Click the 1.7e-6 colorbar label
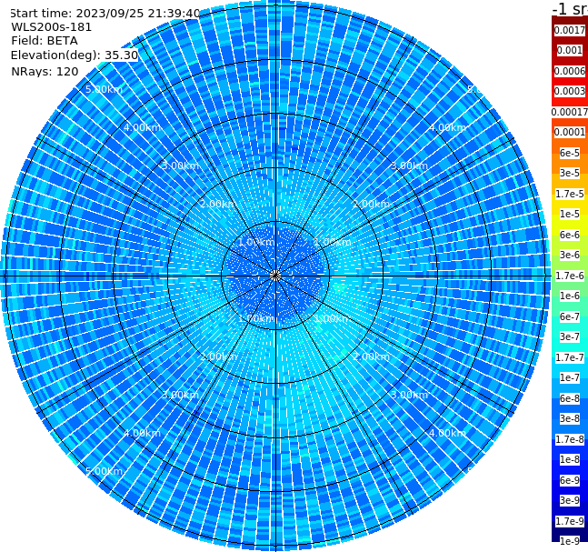Screen dimensions: 588x552 coord(570,276)
